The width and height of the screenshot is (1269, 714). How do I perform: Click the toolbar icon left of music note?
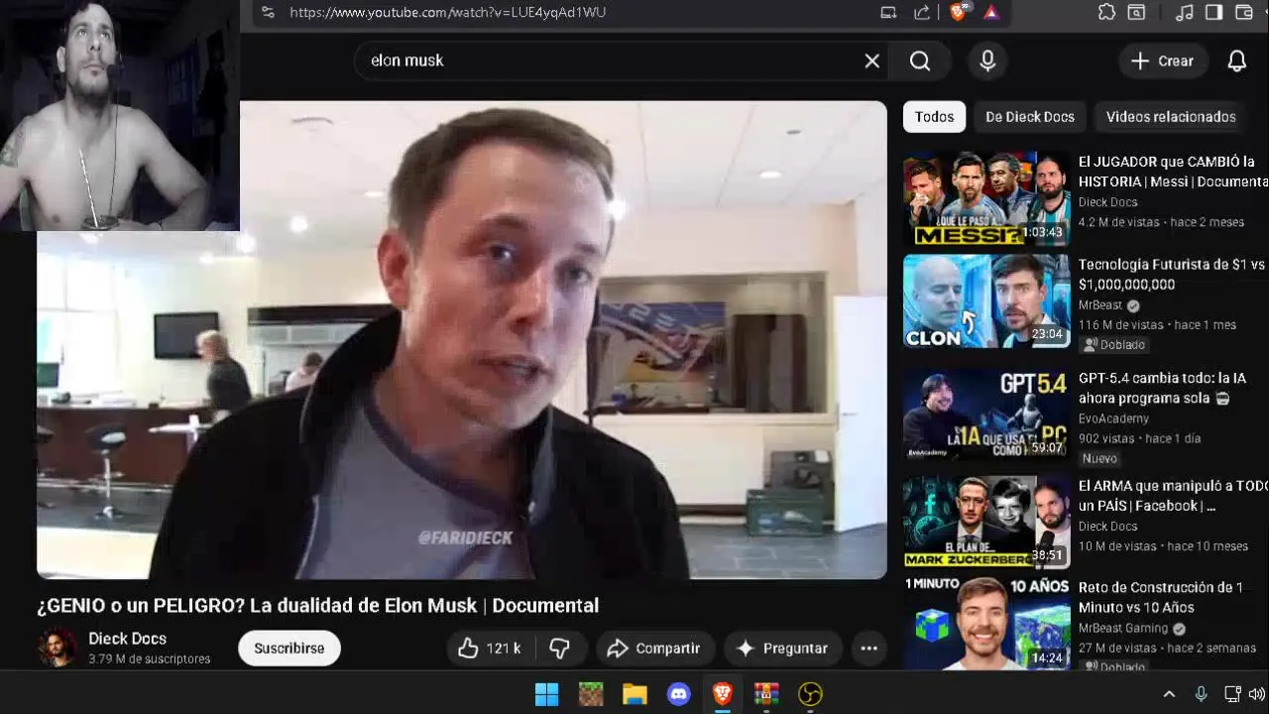pos(1137,12)
